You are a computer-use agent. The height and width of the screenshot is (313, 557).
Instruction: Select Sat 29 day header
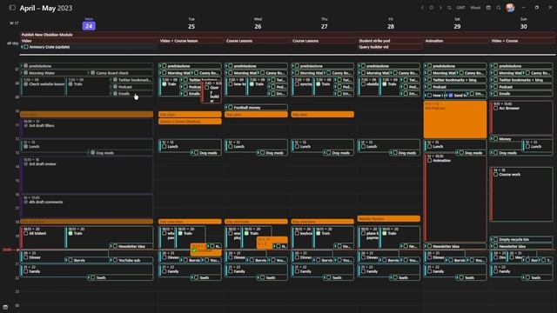tap(457, 23)
